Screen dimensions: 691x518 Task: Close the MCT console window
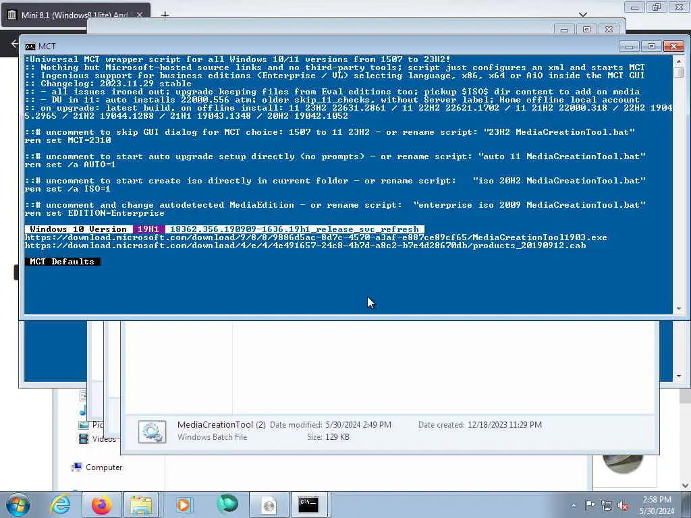pyautogui.click(x=673, y=46)
